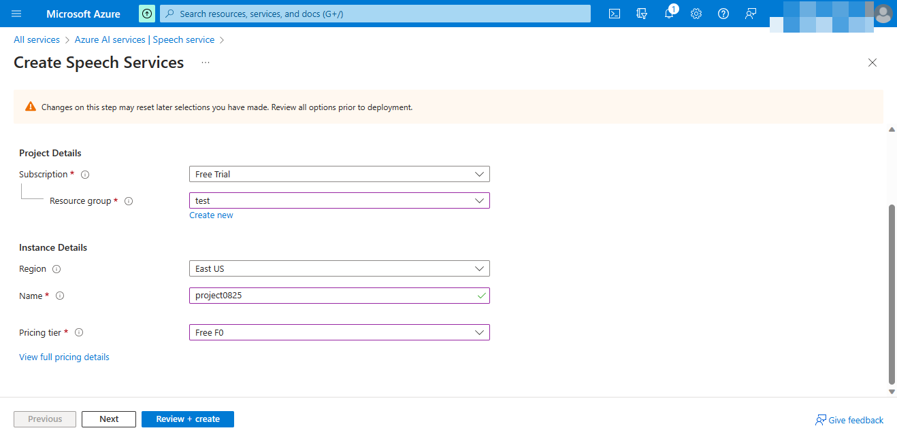Viewport: 897px width, 441px height.
Task: Open the notifications bell
Action: 668,14
